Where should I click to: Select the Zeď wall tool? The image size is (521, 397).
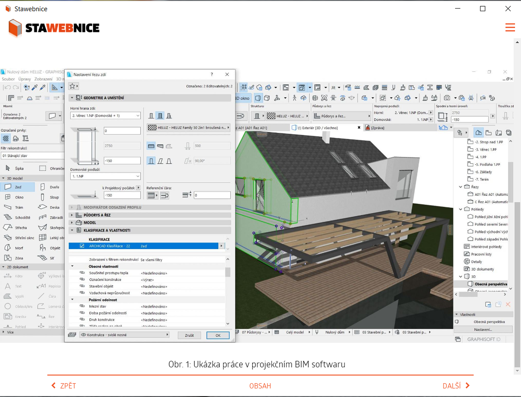[18, 187]
